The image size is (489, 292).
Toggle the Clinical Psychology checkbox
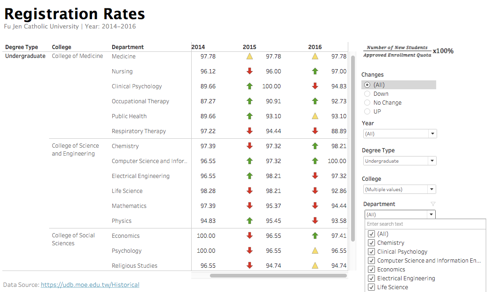(x=372, y=252)
